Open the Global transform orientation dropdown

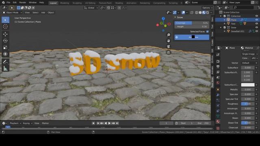click(91, 8)
